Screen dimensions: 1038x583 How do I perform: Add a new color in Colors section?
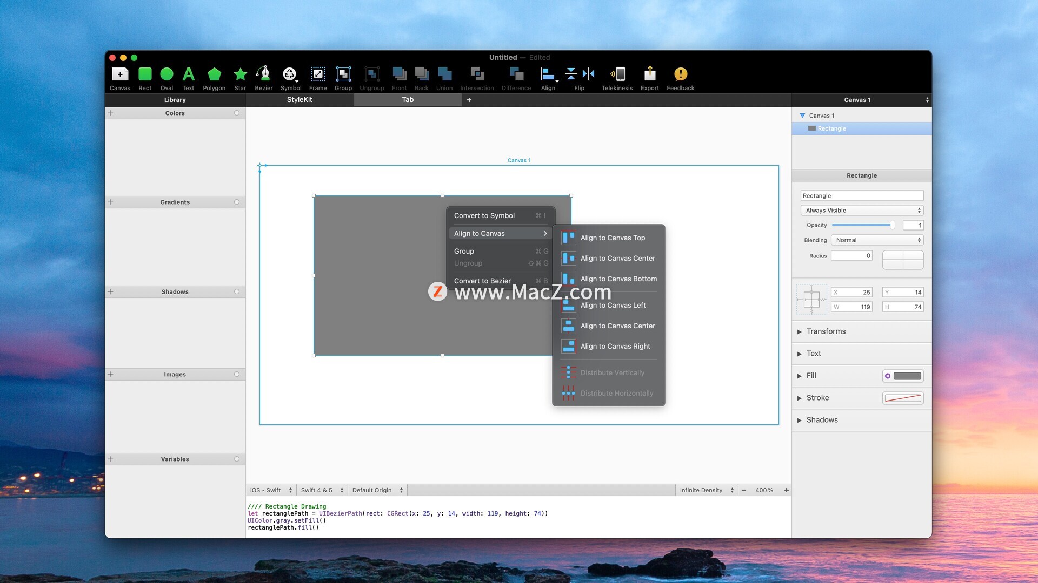coord(110,113)
